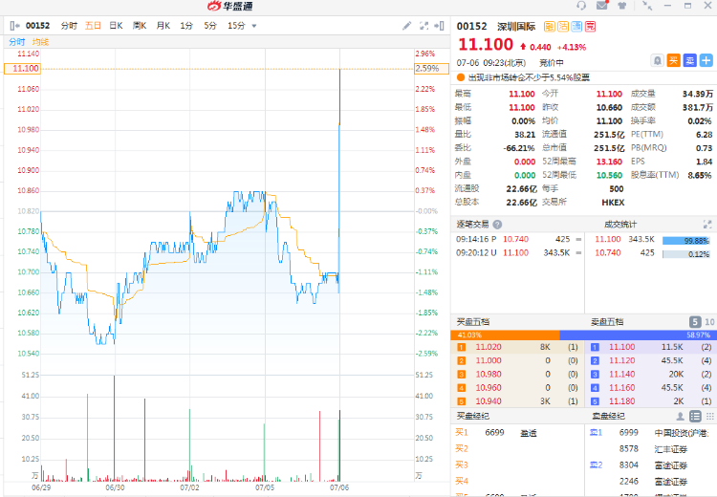Select the 月K chart tab

click(x=163, y=26)
